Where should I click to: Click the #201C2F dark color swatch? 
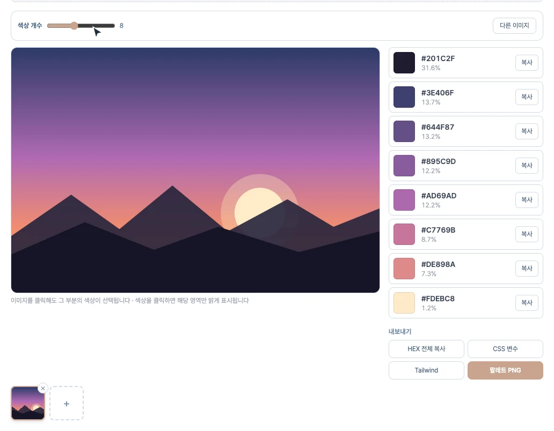click(x=404, y=63)
